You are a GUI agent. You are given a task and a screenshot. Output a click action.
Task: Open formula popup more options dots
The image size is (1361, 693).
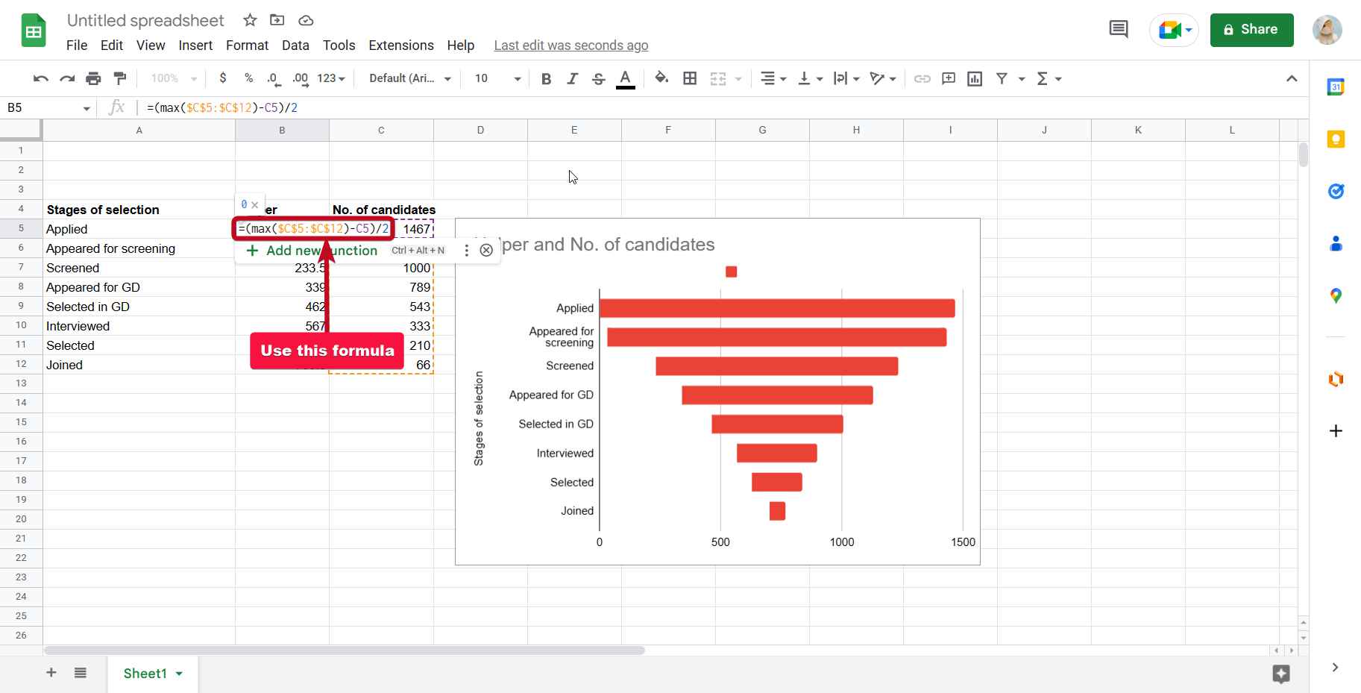pyautogui.click(x=467, y=251)
